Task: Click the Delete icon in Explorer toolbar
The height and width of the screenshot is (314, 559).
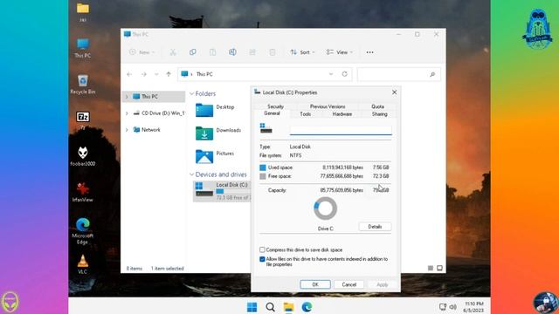Action: (273, 52)
